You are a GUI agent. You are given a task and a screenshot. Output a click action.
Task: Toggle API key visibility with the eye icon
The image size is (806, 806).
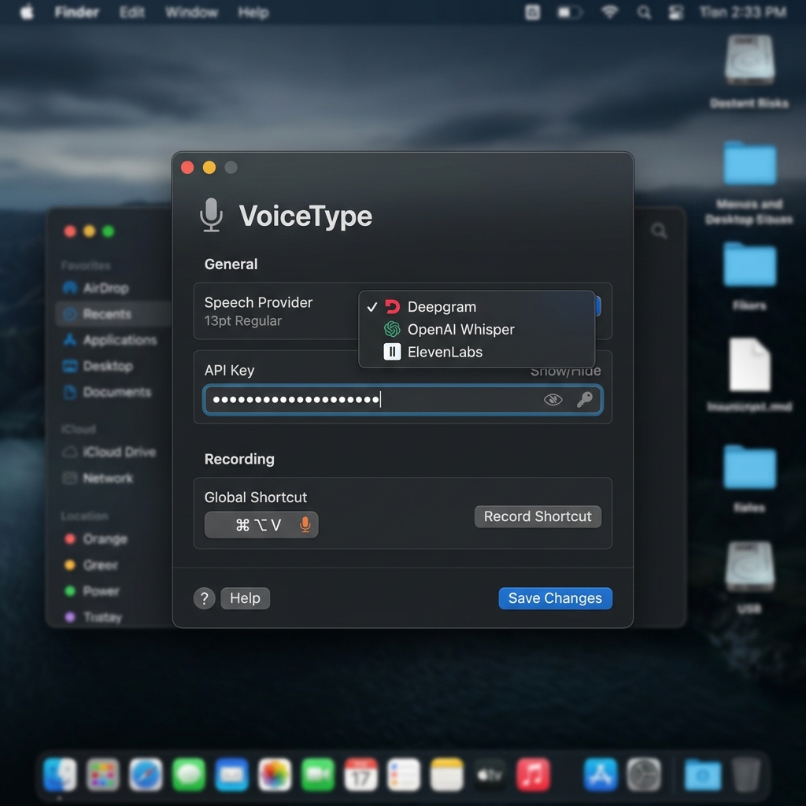(x=553, y=400)
